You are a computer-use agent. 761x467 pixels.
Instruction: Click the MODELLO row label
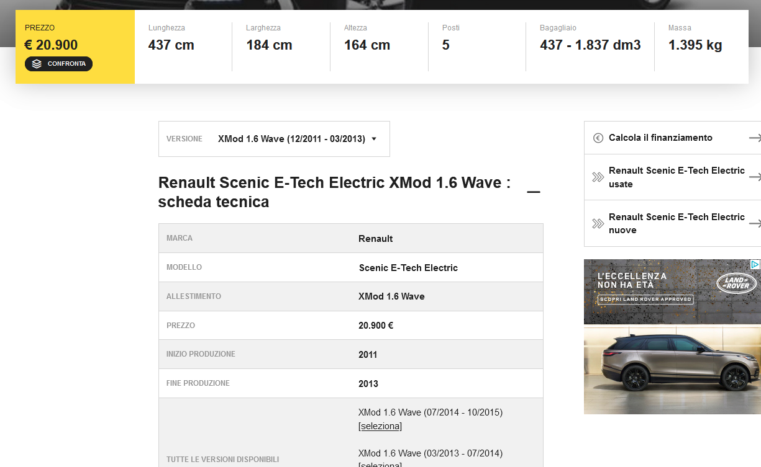click(x=184, y=267)
